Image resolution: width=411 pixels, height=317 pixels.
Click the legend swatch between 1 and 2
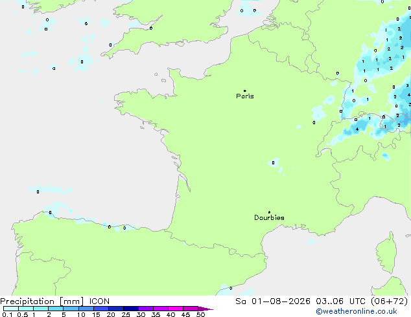tap(41, 309)
